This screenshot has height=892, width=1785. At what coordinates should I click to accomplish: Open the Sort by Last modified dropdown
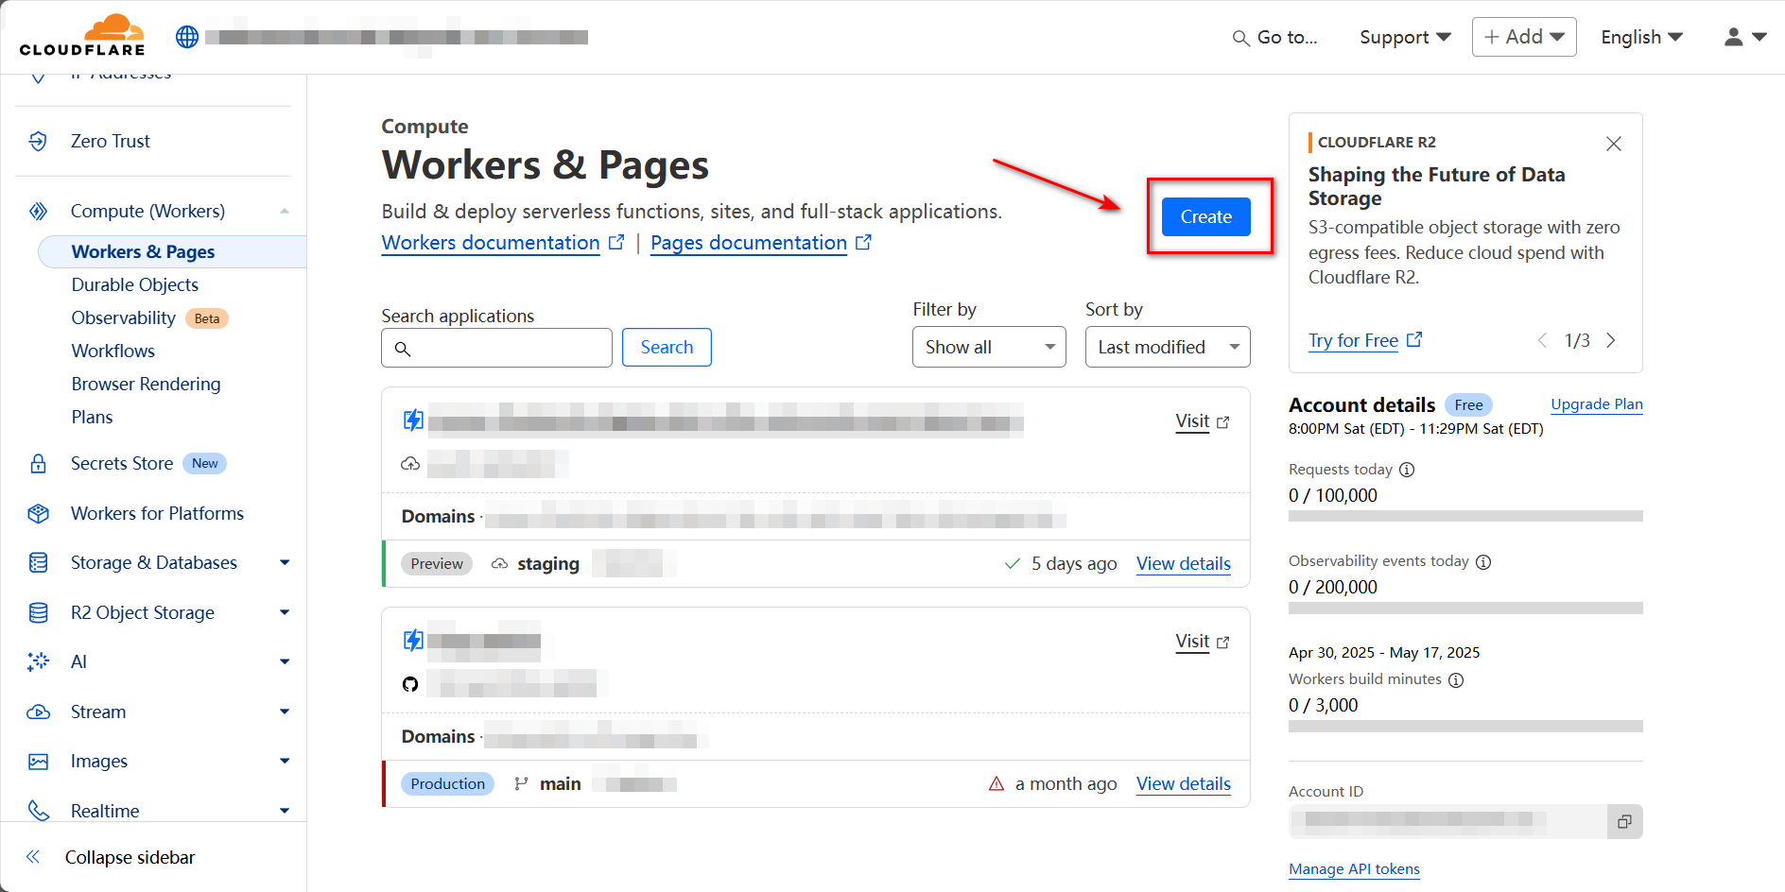1167,347
